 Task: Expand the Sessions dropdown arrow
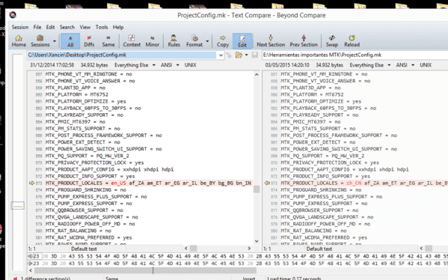coord(55,41)
